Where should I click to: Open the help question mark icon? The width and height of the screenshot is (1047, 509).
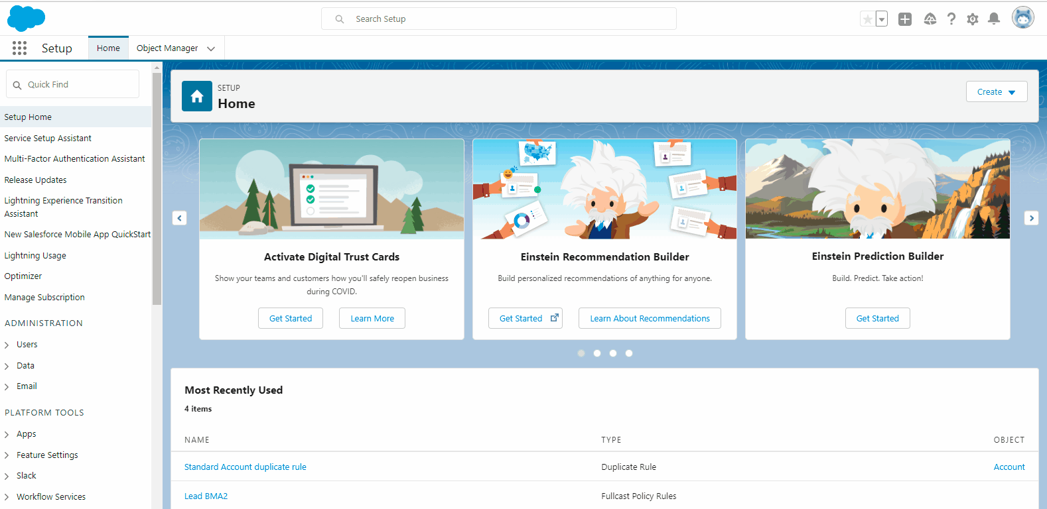pyautogui.click(x=951, y=19)
